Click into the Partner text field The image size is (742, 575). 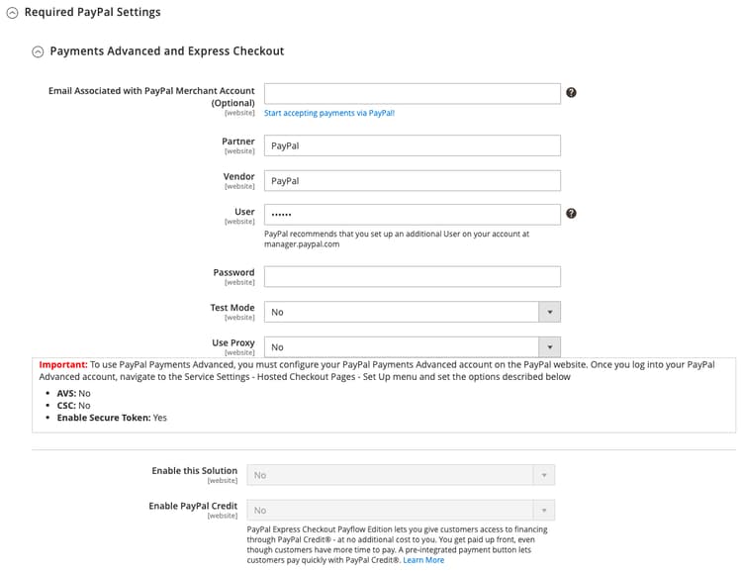click(412, 145)
